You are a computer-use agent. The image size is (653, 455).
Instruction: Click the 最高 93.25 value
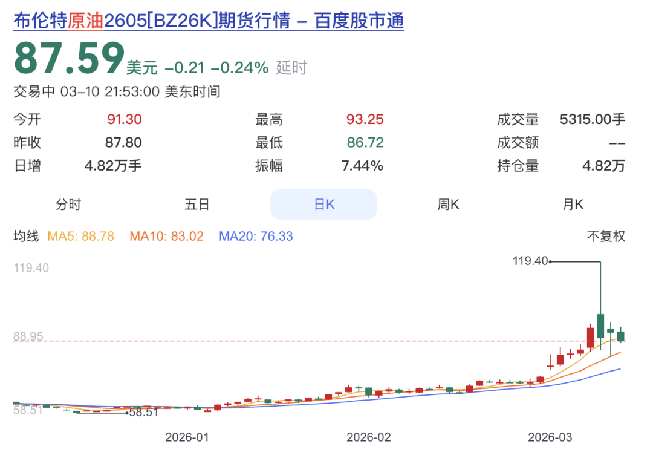[x=365, y=119]
